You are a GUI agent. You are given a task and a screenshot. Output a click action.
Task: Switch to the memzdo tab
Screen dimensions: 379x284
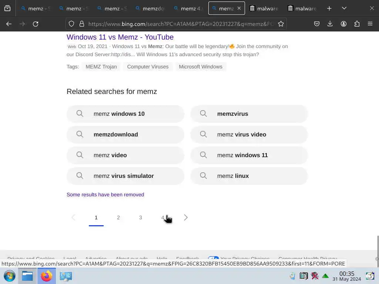pos(150,9)
